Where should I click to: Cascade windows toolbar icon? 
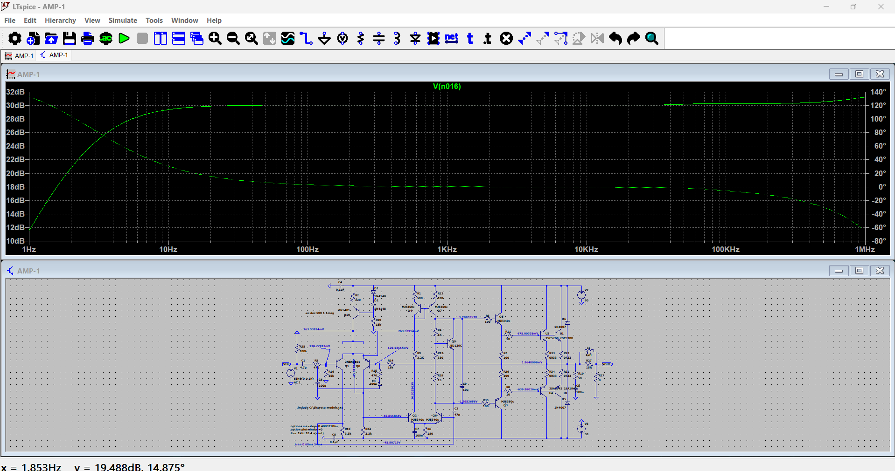[x=197, y=38]
